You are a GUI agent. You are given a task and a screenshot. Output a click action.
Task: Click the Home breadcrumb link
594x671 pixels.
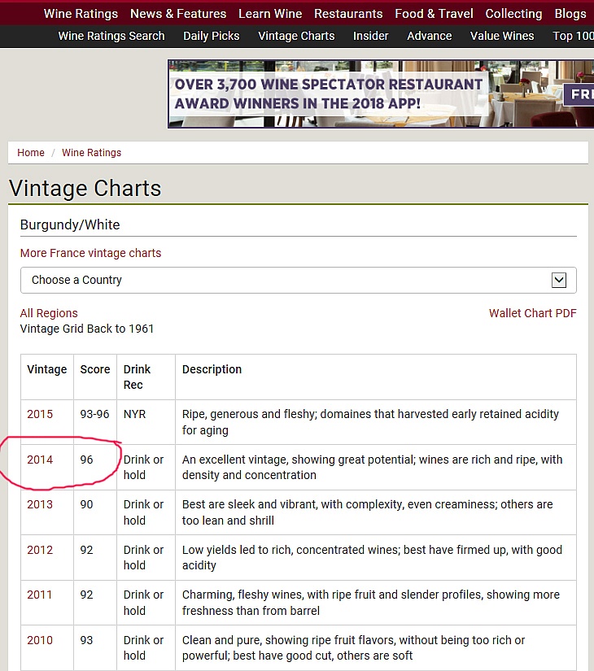tap(31, 153)
